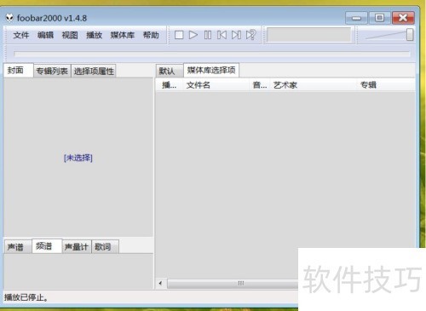Open the 媒体库 menu
Image resolution: width=426 pixels, height=311 pixels.
pyautogui.click(x=123, y=35)
